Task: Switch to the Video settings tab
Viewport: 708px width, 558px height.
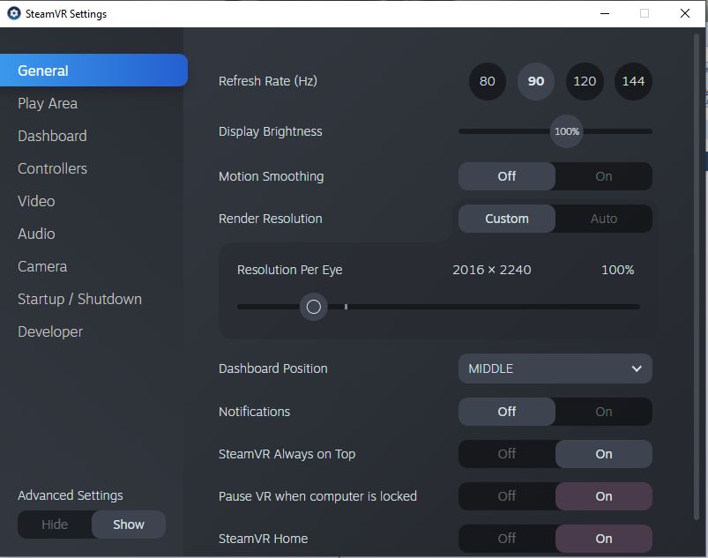Action: (x=36, y=201)
